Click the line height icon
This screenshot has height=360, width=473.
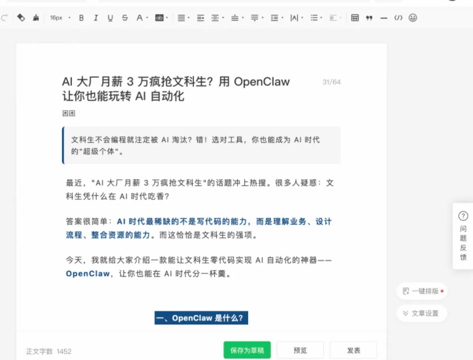click(274, 18)
